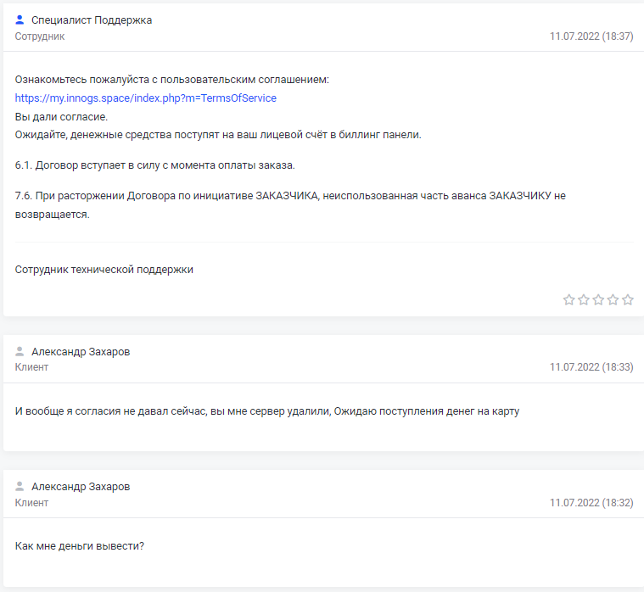Click the clause 7.6 refund text
The image size is (644, 592).
pos(290,195)
